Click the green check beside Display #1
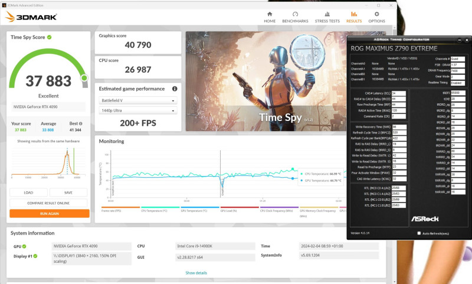Screen dimensions: 472x284 point(35,256)
